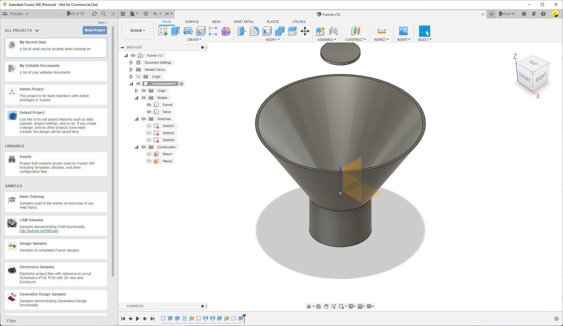Select the Joint tool
Image resolution: width=563 pixels, height=326 pixels.
333,31
